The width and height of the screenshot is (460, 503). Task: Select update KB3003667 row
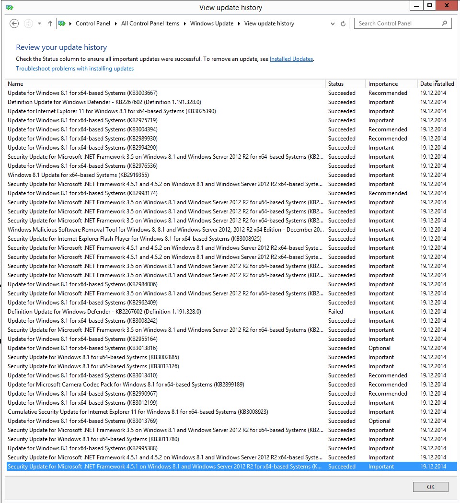tap(231, 93)
